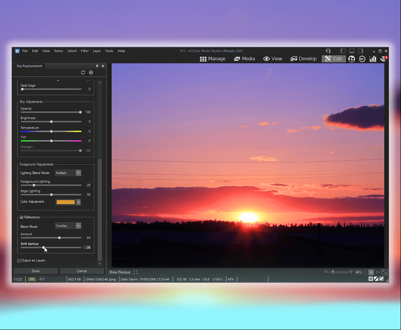Click the panel scrollbar down arrow
Image resolution: width=401 pixels, height=330 pixels.
point(100,264)
